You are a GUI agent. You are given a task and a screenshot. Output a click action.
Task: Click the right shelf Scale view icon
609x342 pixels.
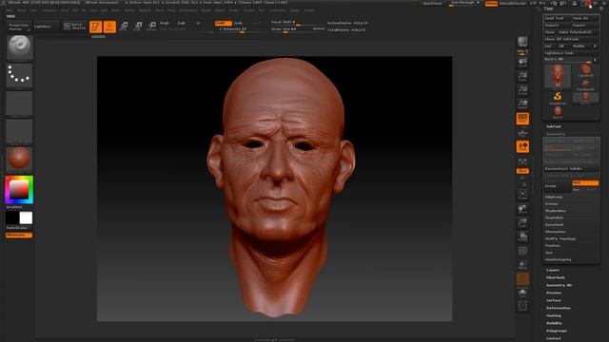522,223
